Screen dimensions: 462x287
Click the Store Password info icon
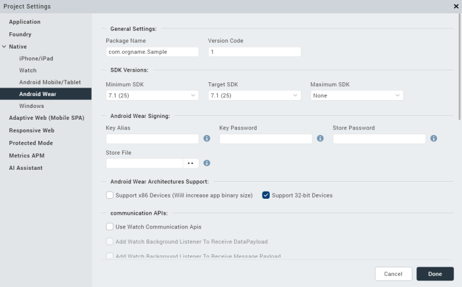434,139
